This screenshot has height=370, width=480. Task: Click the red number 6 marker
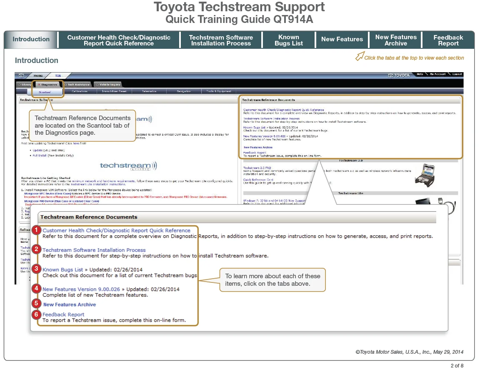(37, 315)
